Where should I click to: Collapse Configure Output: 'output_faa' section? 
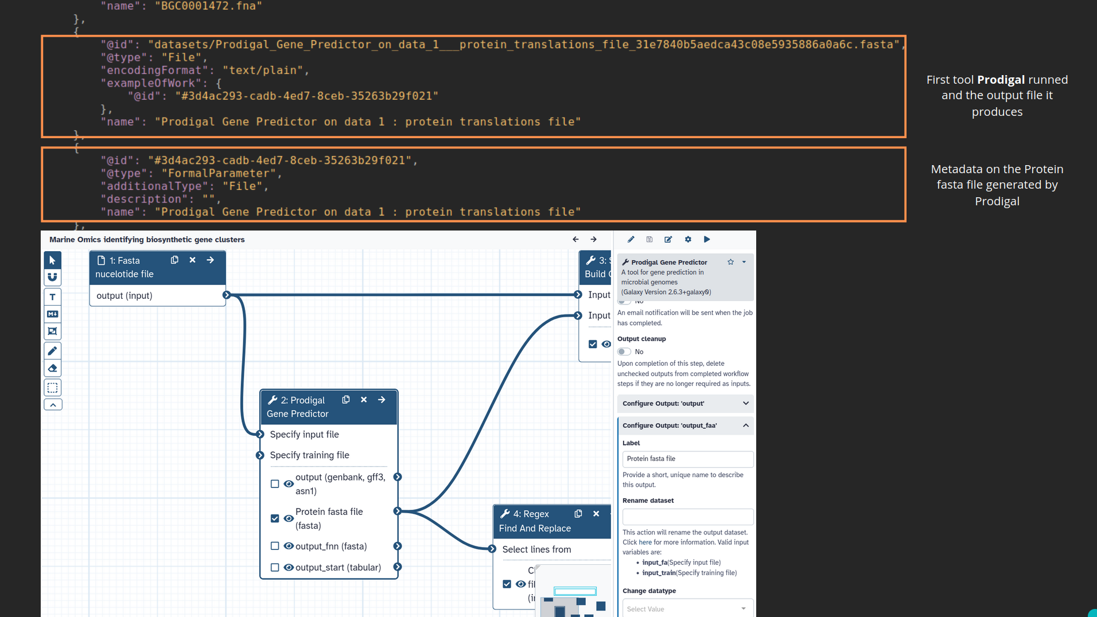click(x=686, y=425)
